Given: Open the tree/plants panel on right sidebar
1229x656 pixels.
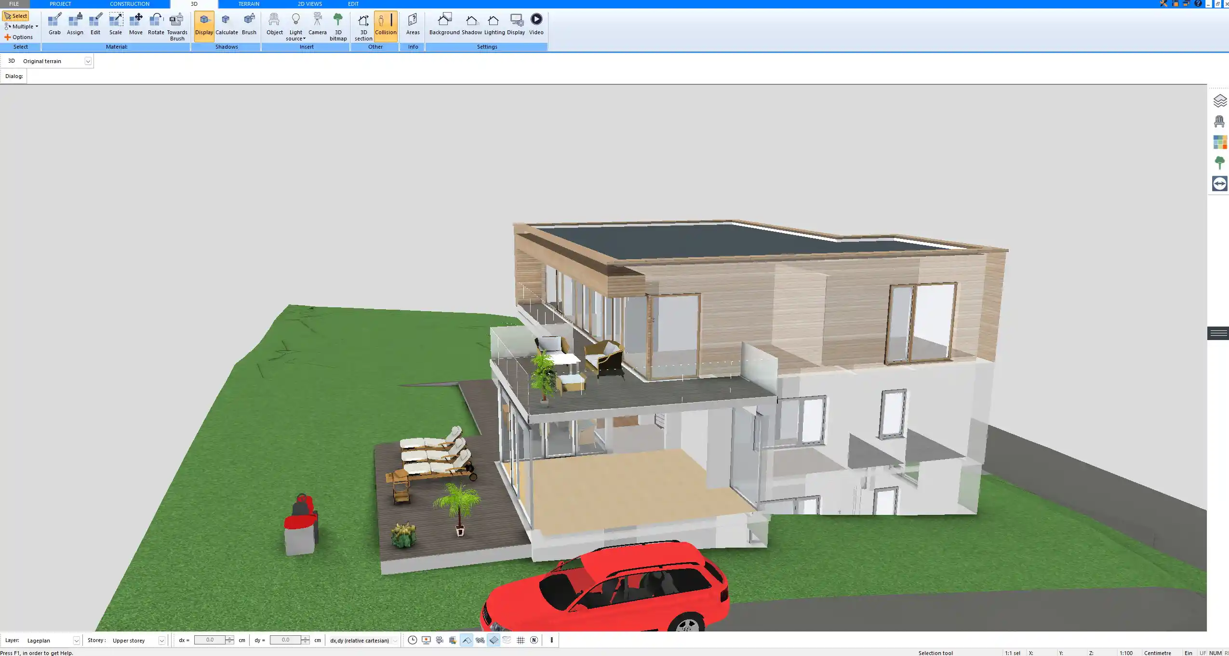Looking at the screenshot, I should pos(1220,162).
